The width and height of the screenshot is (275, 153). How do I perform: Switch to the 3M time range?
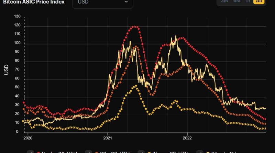click(224, 1)
